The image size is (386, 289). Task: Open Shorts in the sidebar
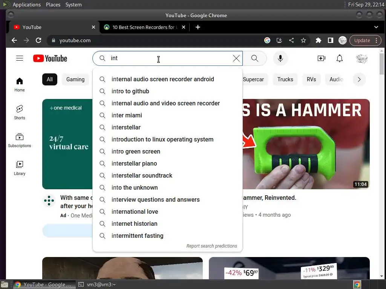coord(20,113)
